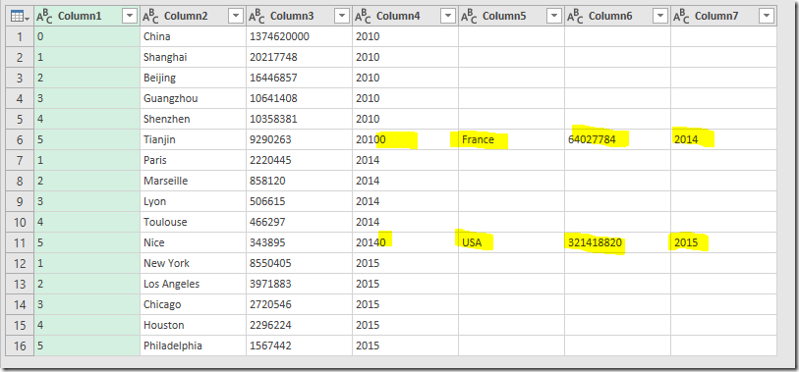Image resolution: width=799 pixels, height=372 pixels.
Task: Click the ABC type icon of Column2
Action: [150, 17]
